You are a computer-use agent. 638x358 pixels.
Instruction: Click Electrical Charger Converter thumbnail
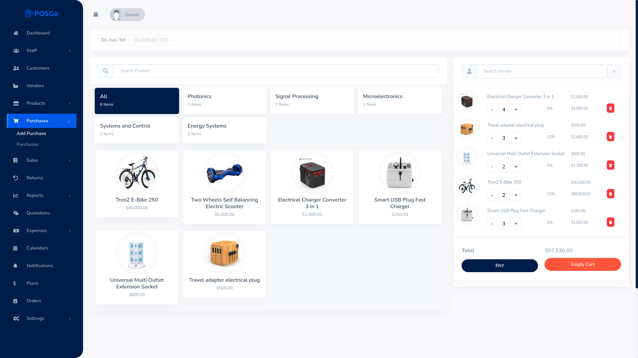(312, 173)
